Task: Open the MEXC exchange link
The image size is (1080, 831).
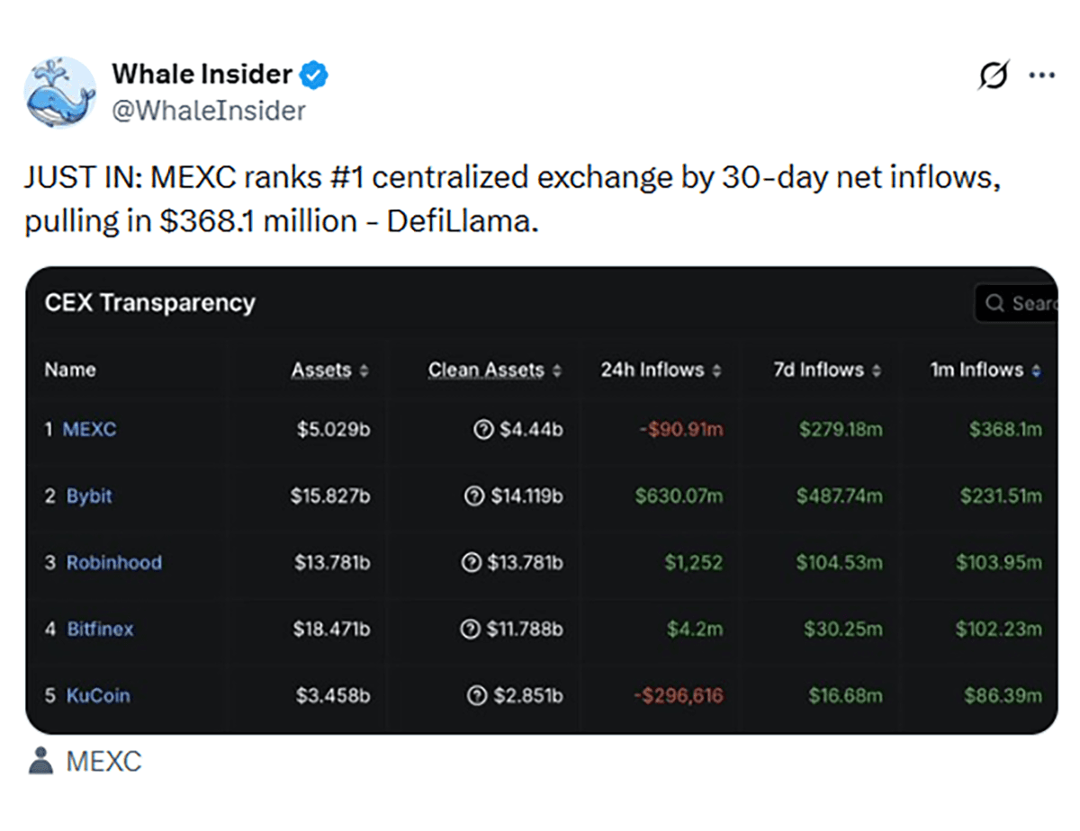Action: (x=89, y=430)
